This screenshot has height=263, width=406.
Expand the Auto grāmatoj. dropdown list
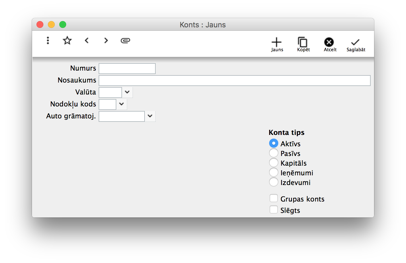[x=150, y=116]
